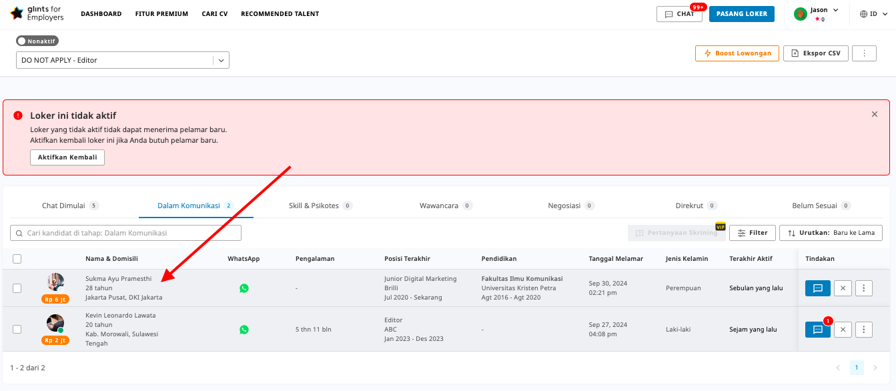Switch to the Chat Dimulai tab
Image resolution: width=896 pixels, height=391 pixels.
(64, 206)
